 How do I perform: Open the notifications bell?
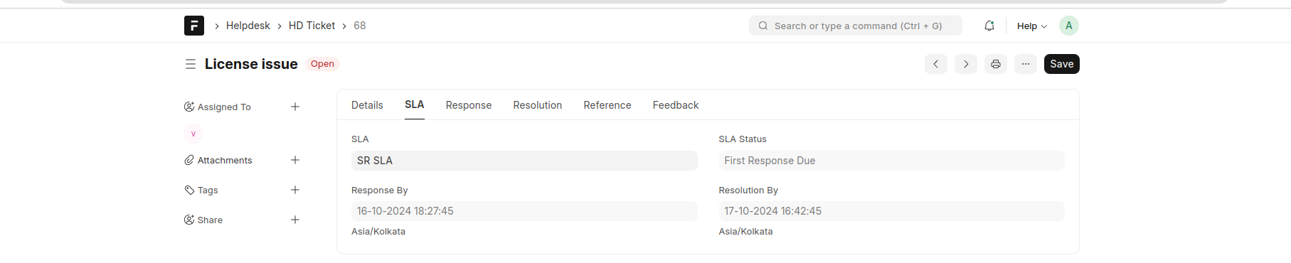pos(989,26)
